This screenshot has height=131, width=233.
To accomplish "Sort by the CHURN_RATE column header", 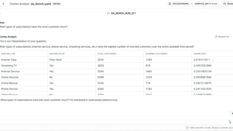I will pos(200,53).
